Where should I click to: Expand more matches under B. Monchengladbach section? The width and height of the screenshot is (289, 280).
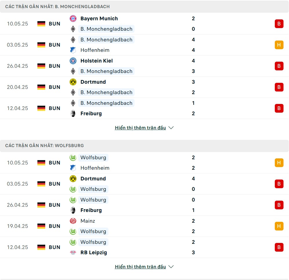click(140, 128)
